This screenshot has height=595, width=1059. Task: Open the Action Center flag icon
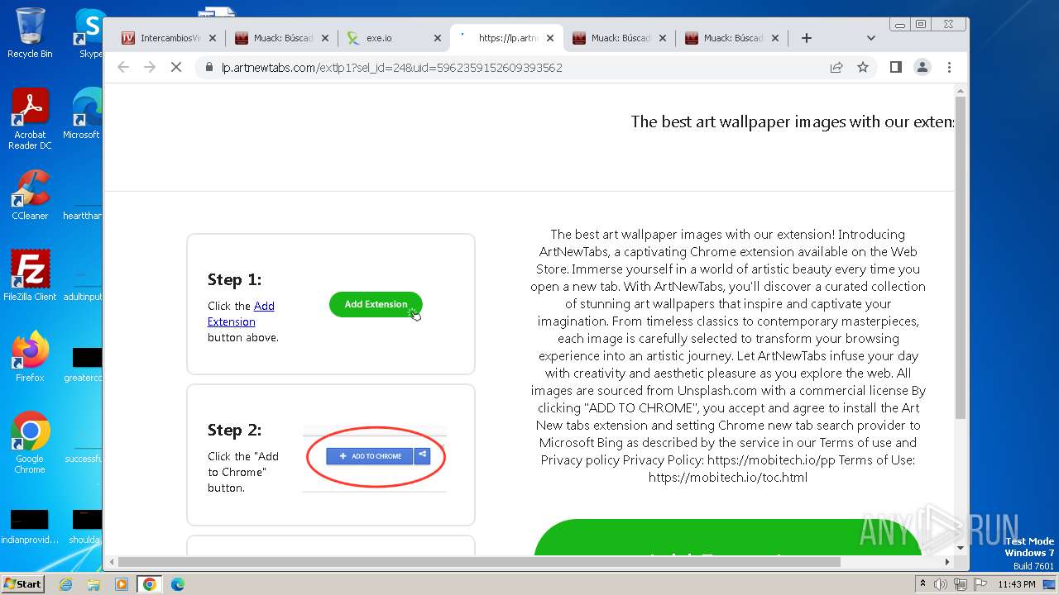[980, 584]
